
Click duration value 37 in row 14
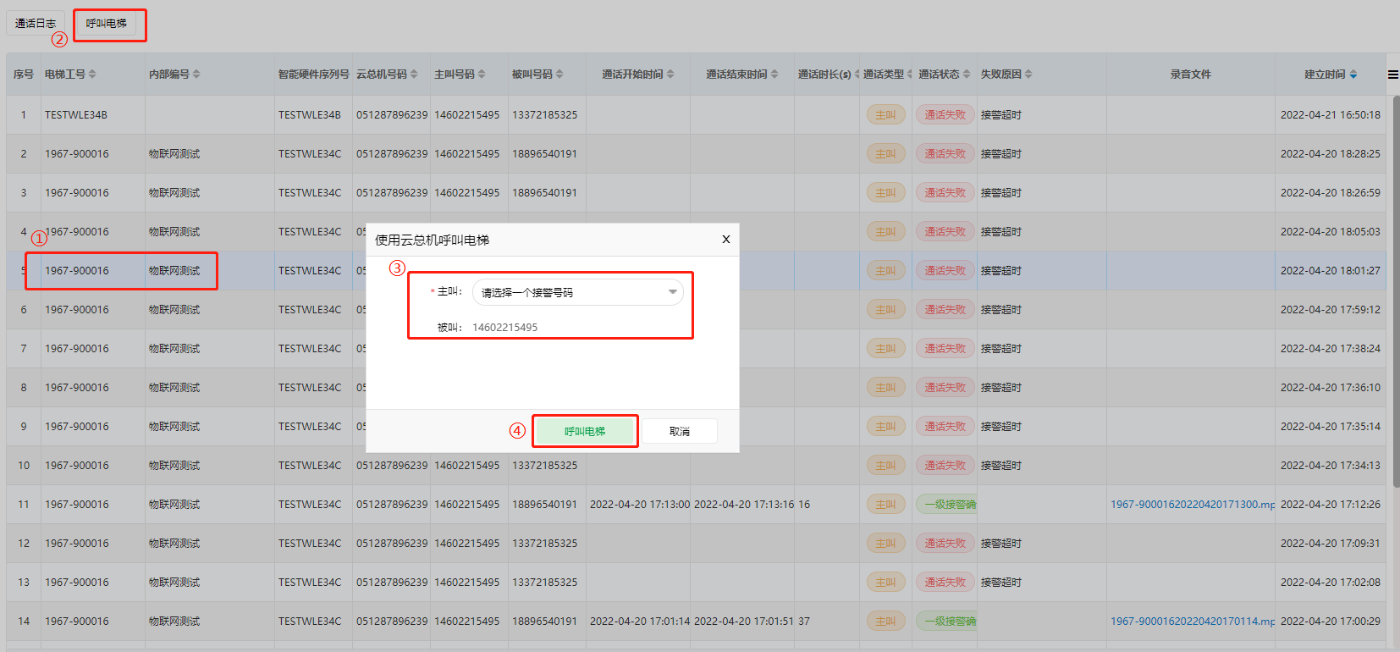(804, 622)
